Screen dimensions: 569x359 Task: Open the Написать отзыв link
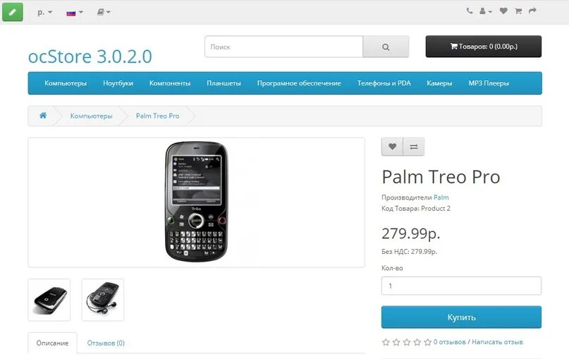point(497,342)
